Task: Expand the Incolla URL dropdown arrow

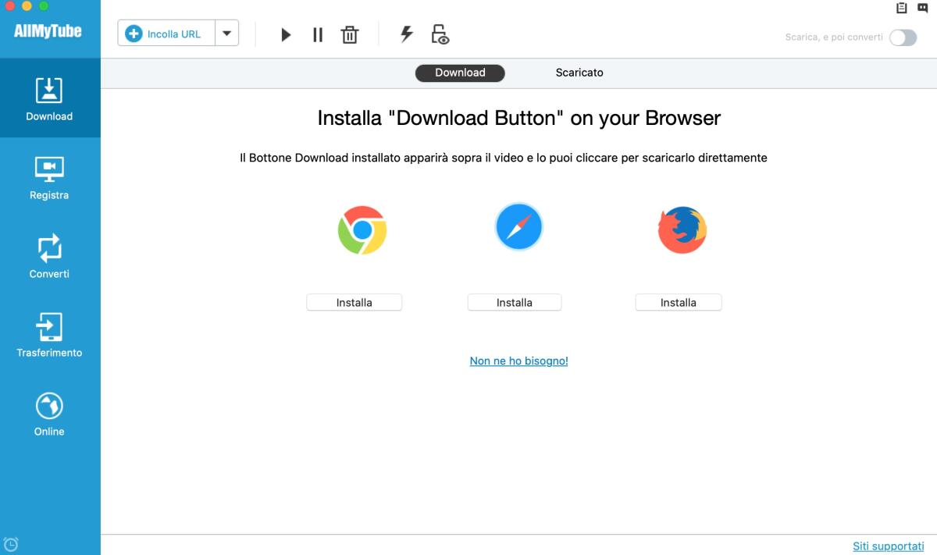Action: (227, 33)
